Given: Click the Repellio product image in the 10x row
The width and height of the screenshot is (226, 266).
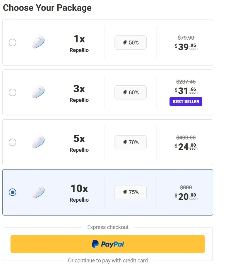Looking at the screenshot, I should click(38, 192).
